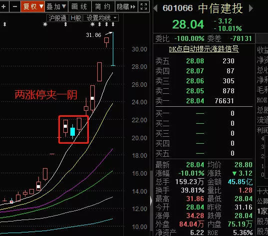Click 卖四 price 28.07
Screen dimensions: 268x236
coord(195,71)
